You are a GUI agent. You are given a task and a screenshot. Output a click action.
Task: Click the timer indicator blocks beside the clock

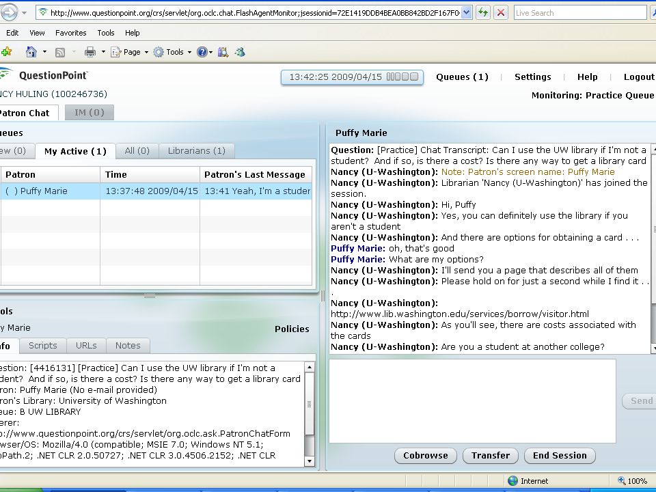pyautogui.click(x=402, y=77)
